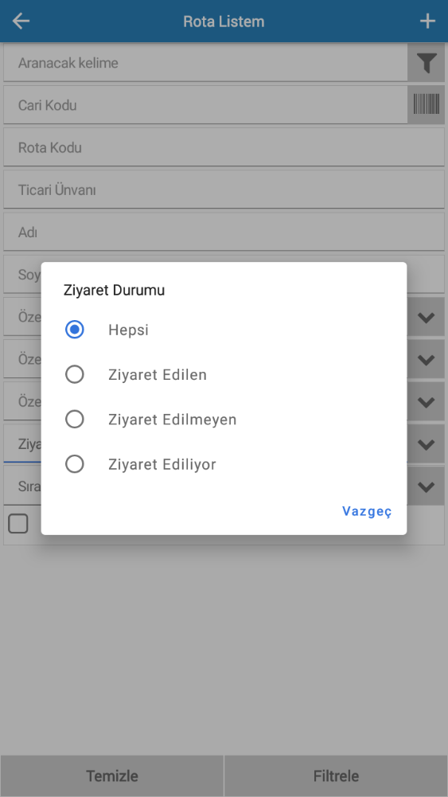Select Ziyaret Edilmeyen radio option

pyautogui.click(x=75, y=420)
